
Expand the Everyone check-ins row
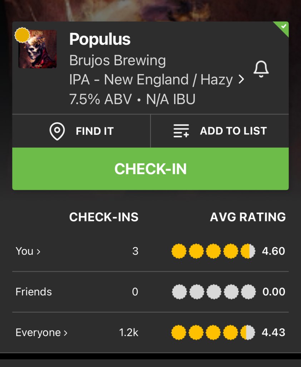(41, 333)
